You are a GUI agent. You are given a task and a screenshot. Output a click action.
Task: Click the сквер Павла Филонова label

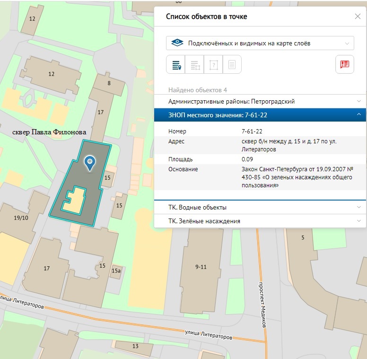click(x=49, y=132)
